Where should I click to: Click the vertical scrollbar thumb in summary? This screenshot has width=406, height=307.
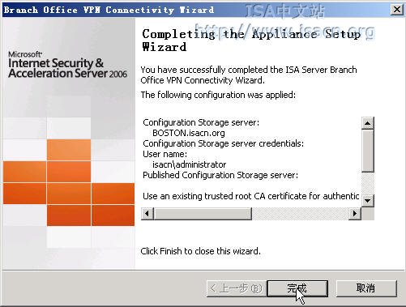pyautogui.click(x=367, y=151)
